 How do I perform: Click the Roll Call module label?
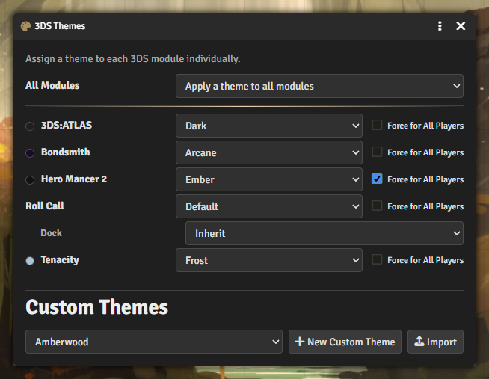pos(45,206)
